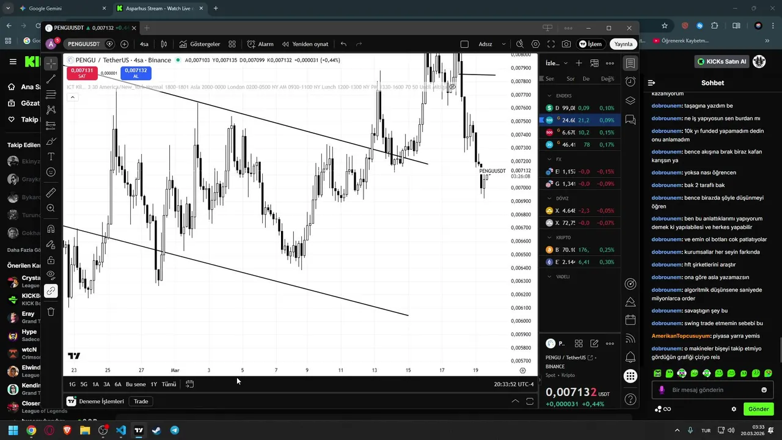782x440 pixels.
Task: Select the 1G time range
Action: coord(72,384)
